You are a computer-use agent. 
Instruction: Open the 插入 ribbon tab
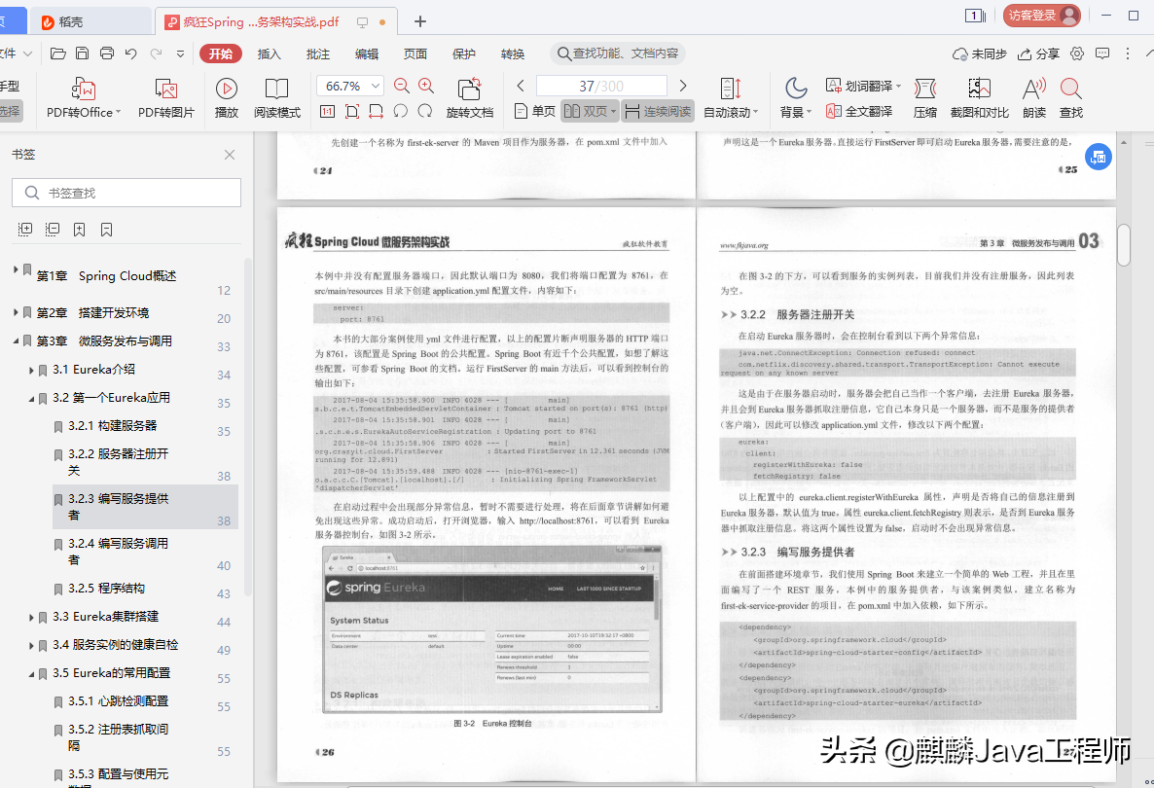270,54
